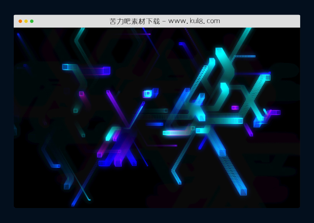Click the blue cube at the bottom left
The height and width of the screenshot is (223, 314).
67,186
